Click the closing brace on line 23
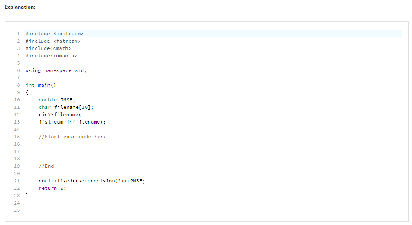The height and width of the screenshot is (225, 412). (x=27, y=196)
